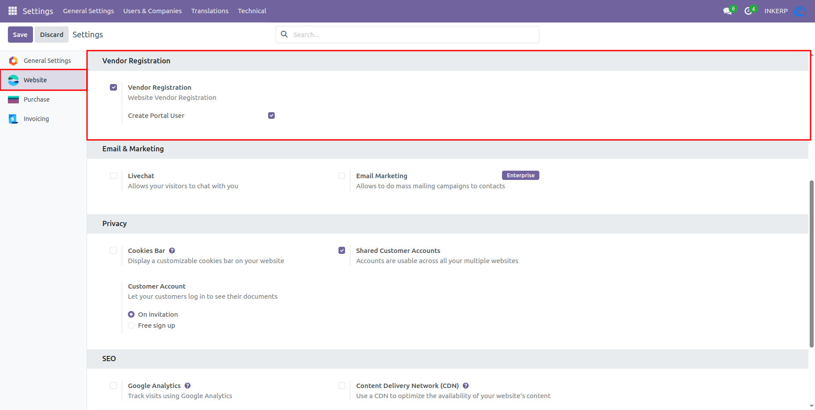
Task: Enable the Content Delivery Network checkbox
Action: [342, 386]
